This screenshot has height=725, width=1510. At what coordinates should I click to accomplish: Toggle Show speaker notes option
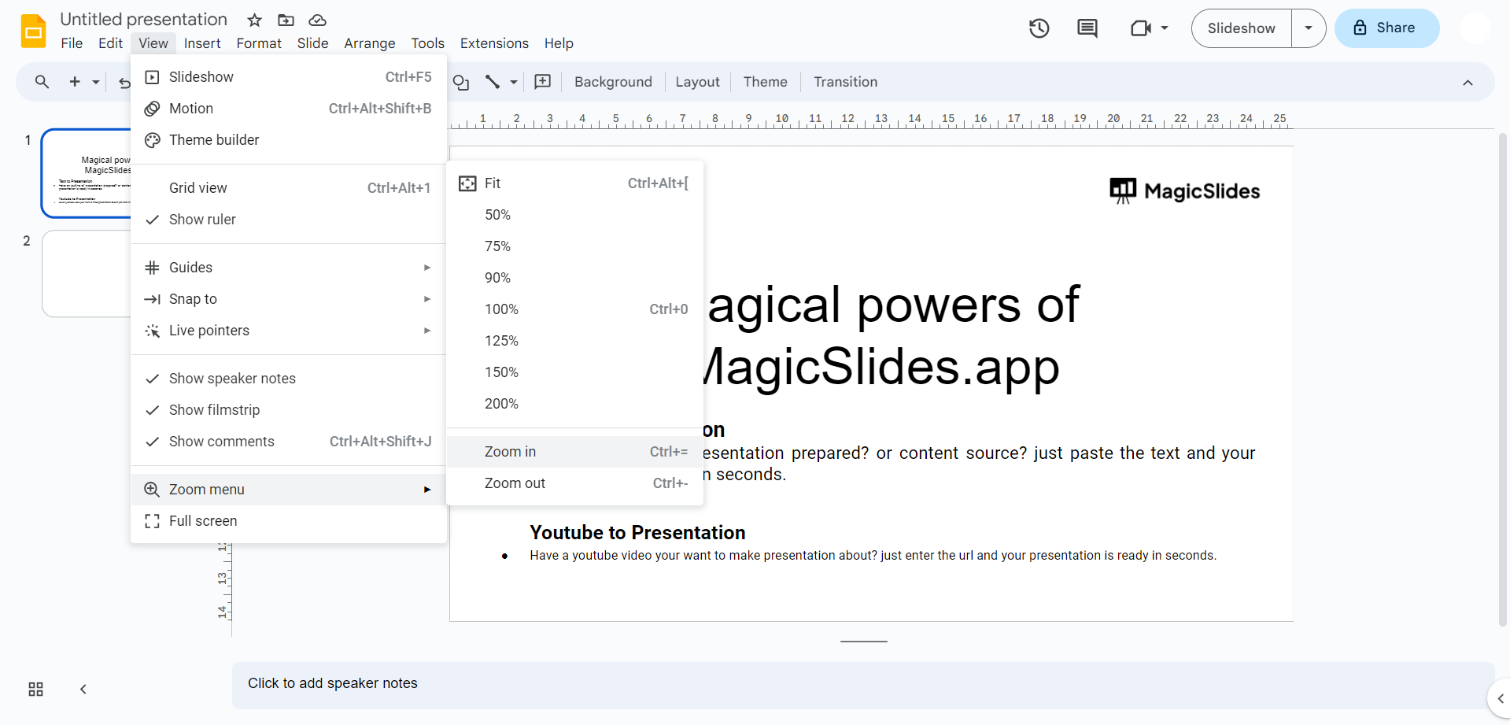coord(232,379)
